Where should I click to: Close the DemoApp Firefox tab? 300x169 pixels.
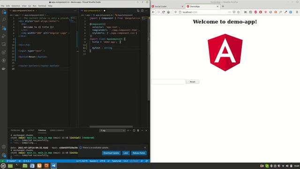[217, 6]
